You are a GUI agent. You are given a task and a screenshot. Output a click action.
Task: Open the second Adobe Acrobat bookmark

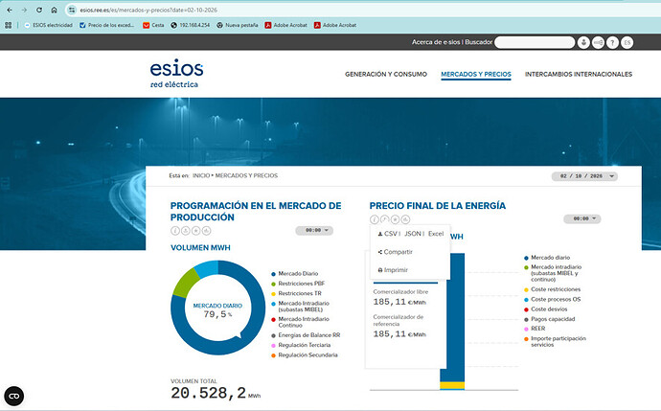pos(335,25)
